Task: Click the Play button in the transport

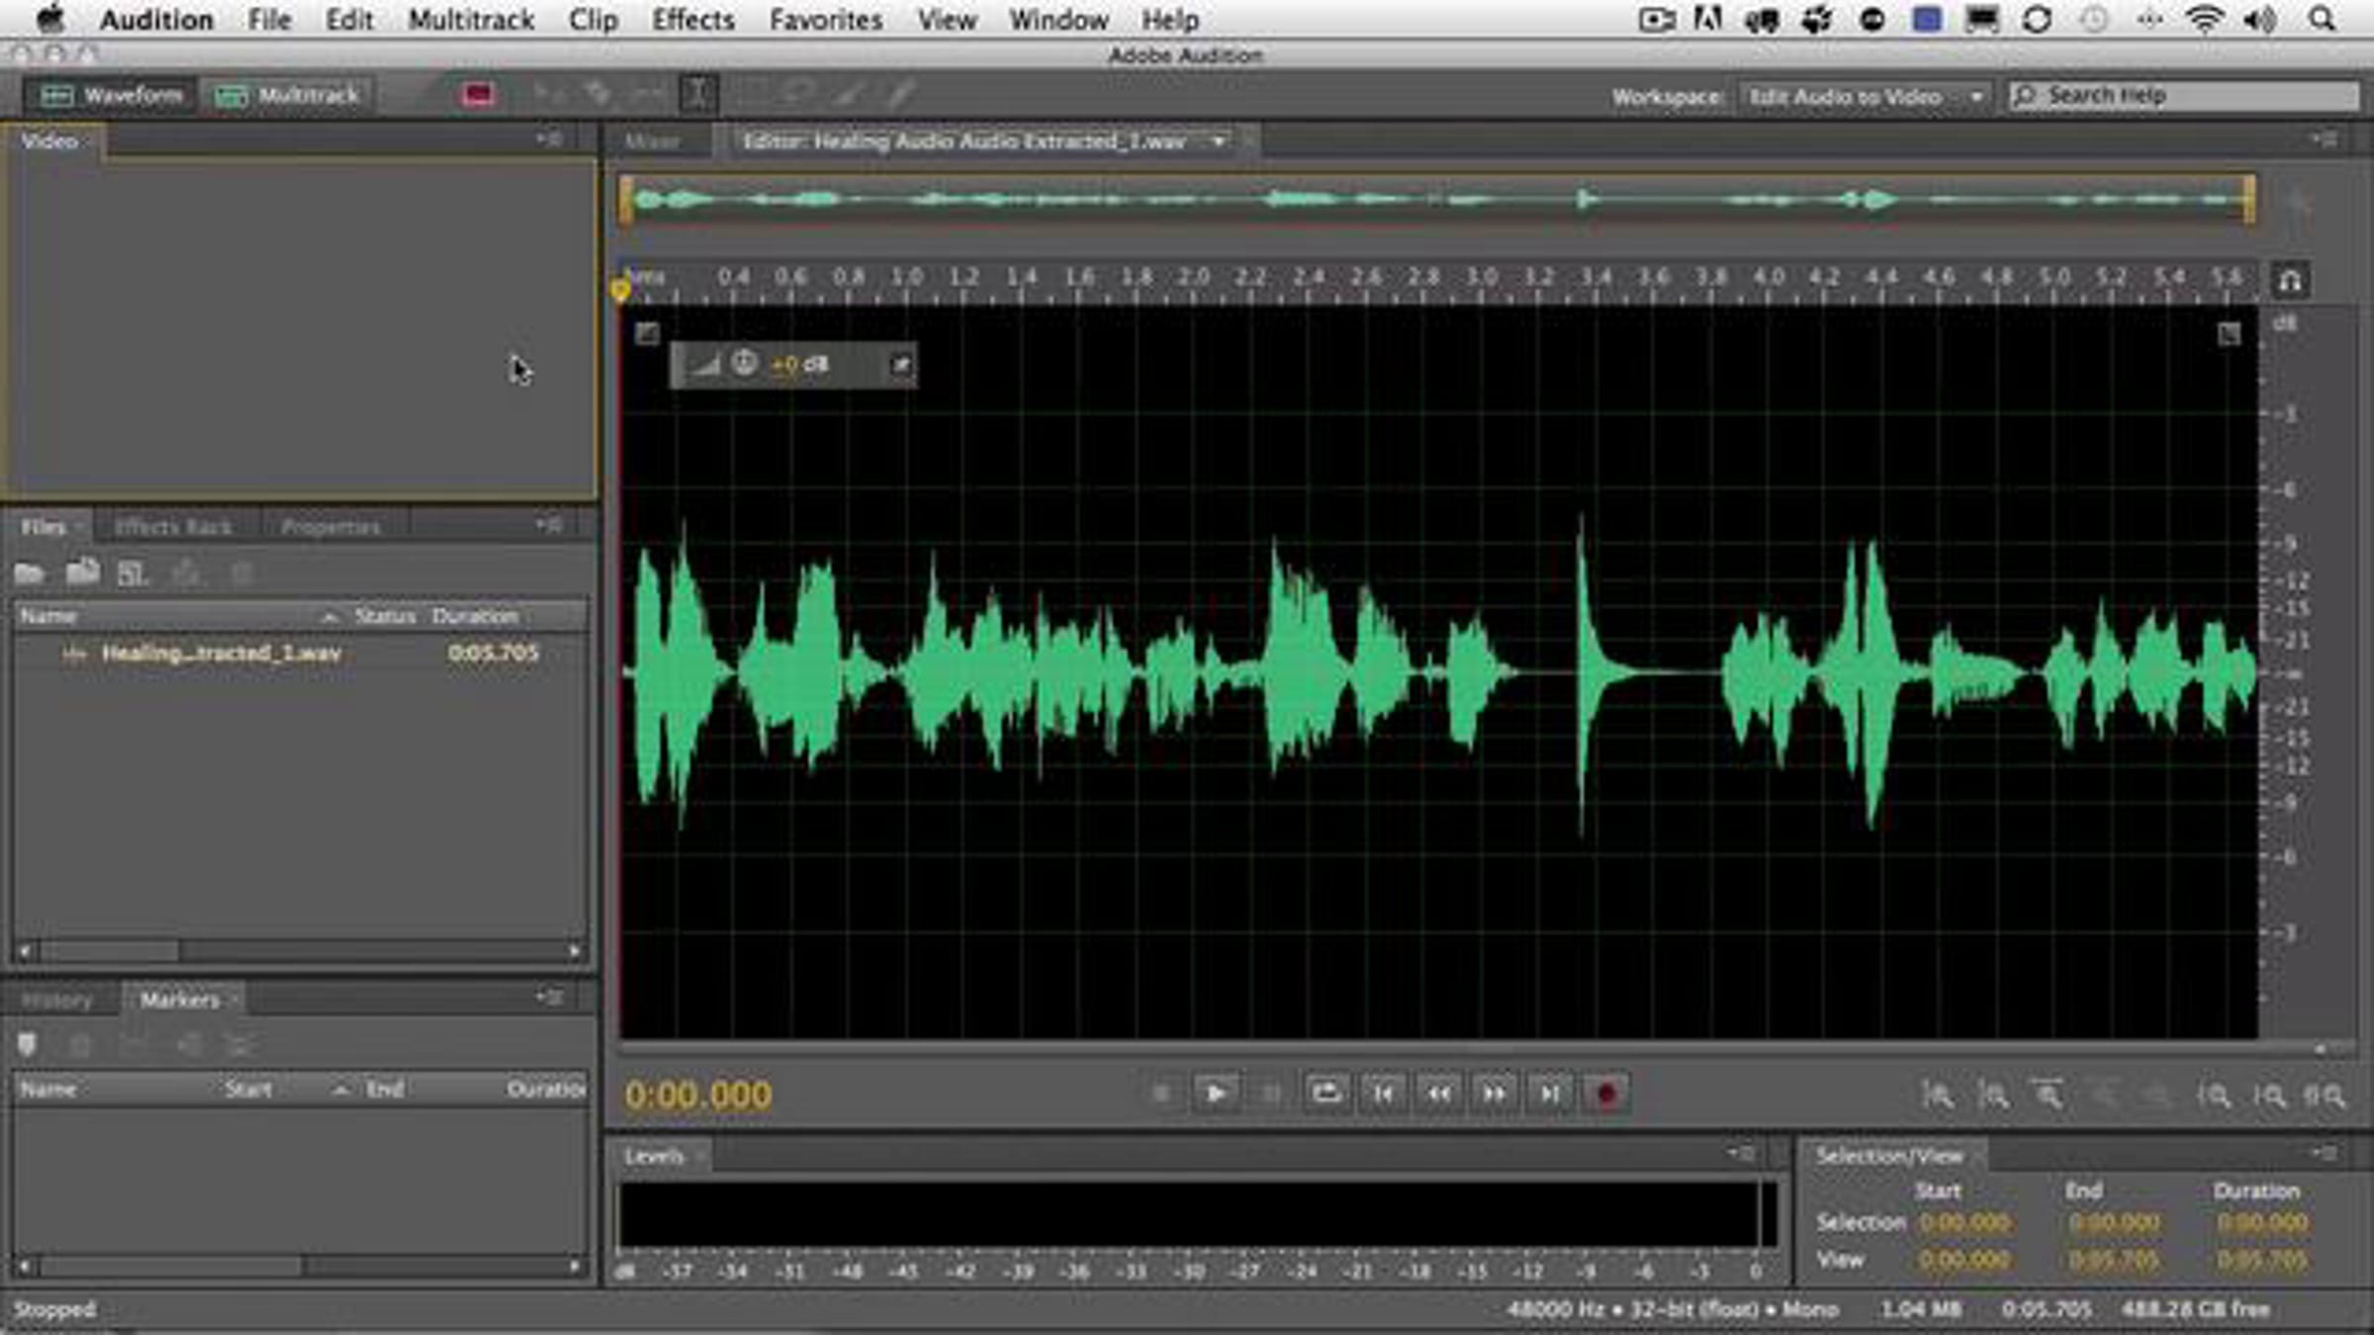Action: click(x=1216, y=1094)
